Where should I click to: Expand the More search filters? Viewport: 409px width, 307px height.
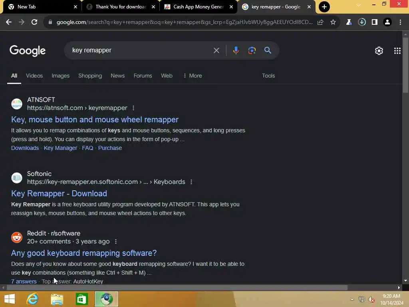pos(193,76)
